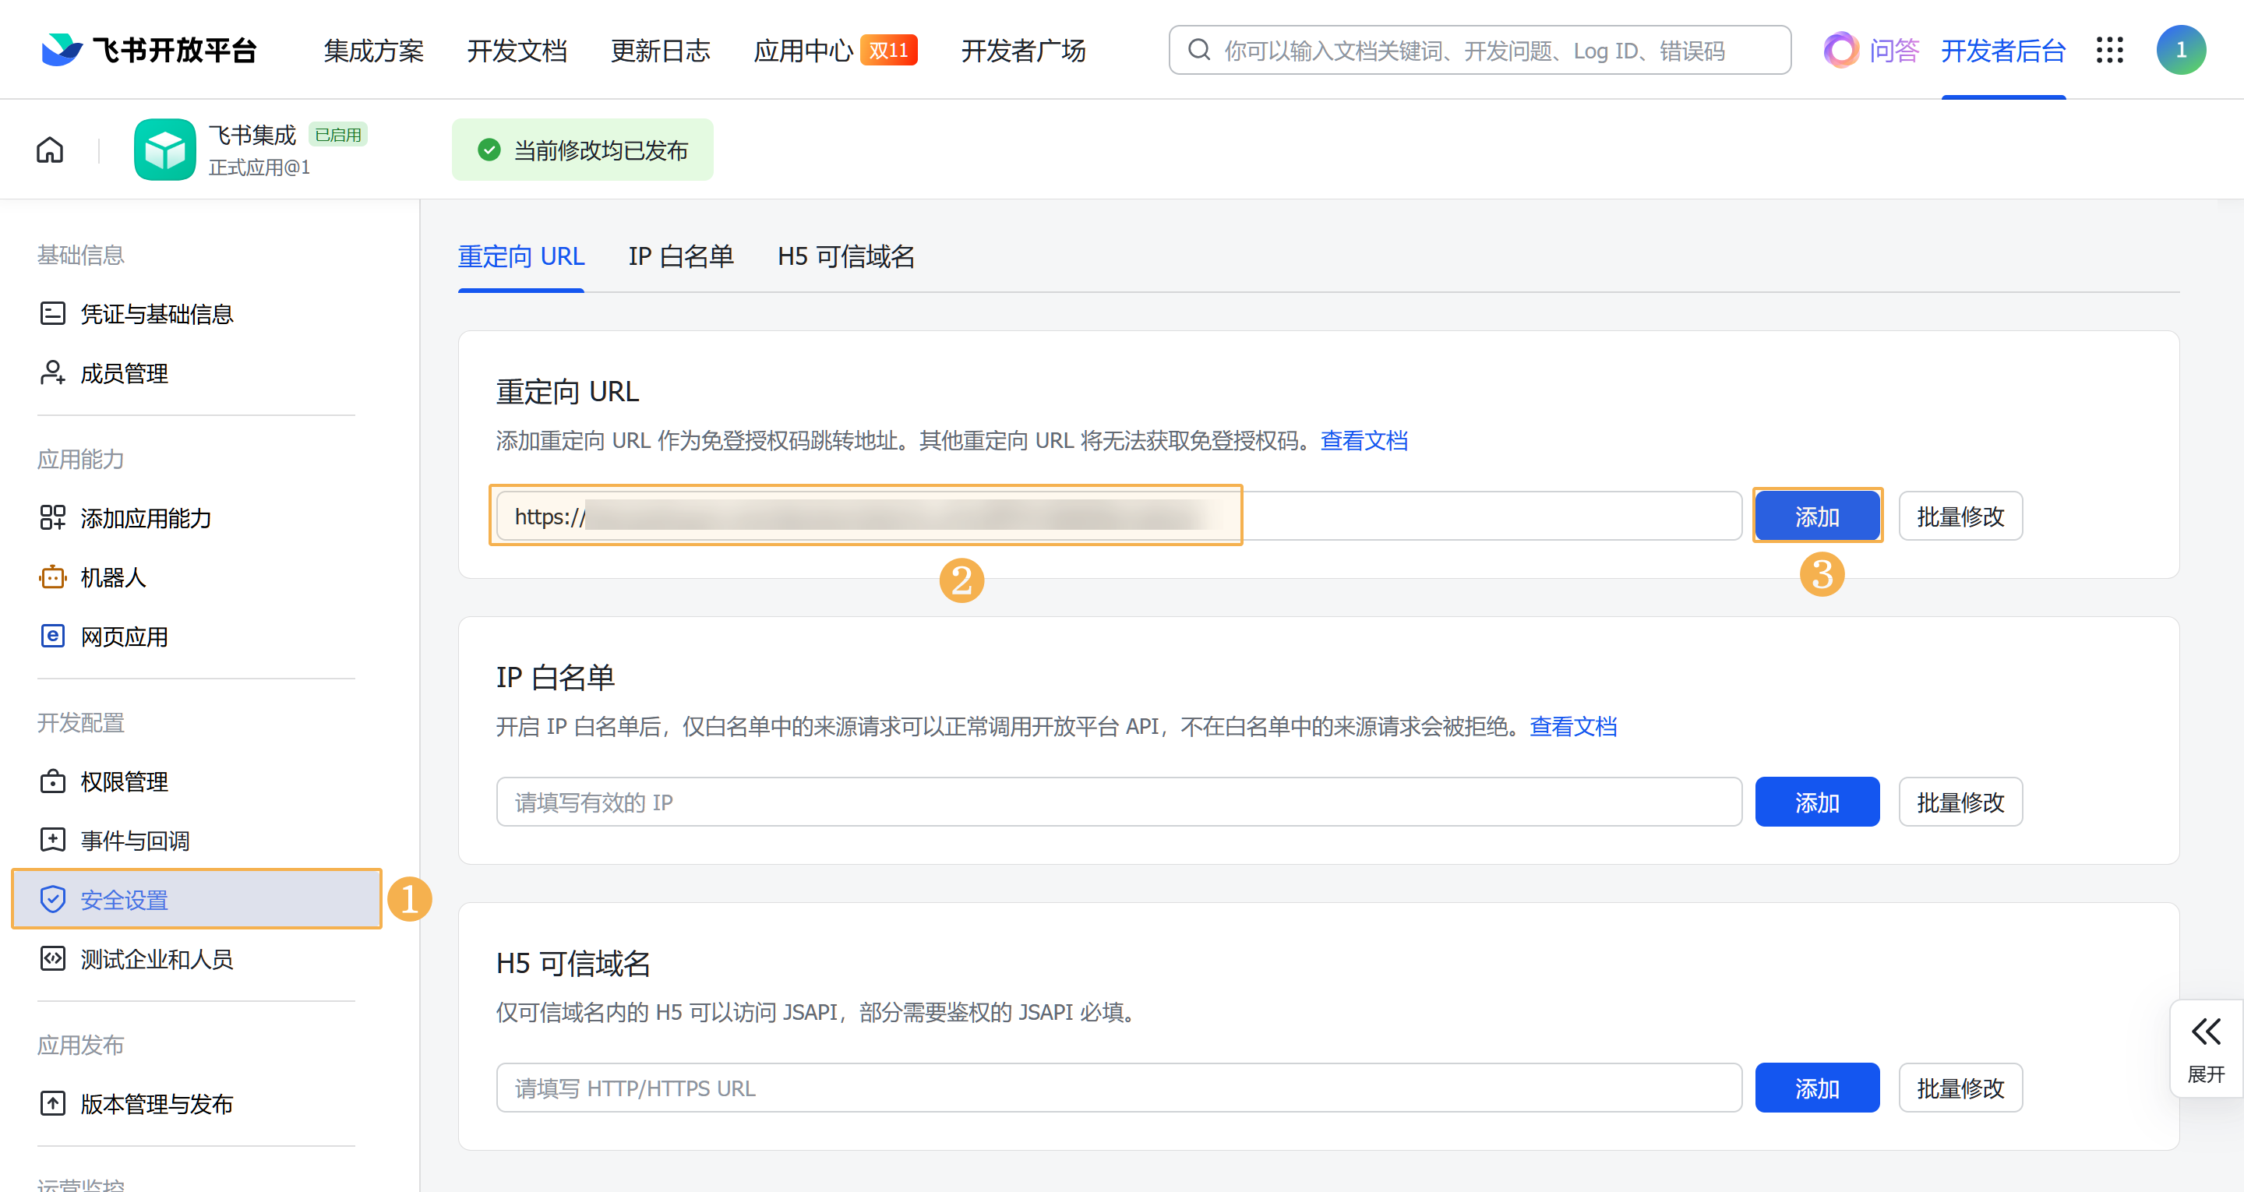The image size is (2244, 1192).
Task: Switch to the H5 可信域名 tab
Action: (845, 256)
